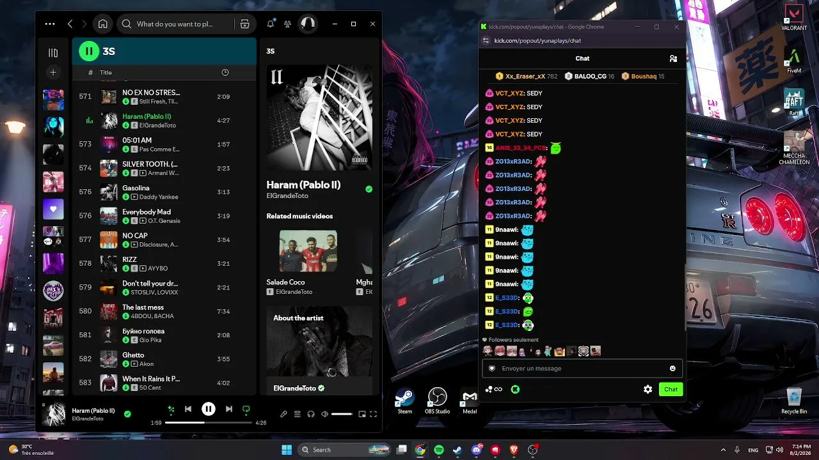Open About the artist ElGrandeToto card
Image resolution: width=819 pixels, height=460 pixels.
click(x=319, y=350)
